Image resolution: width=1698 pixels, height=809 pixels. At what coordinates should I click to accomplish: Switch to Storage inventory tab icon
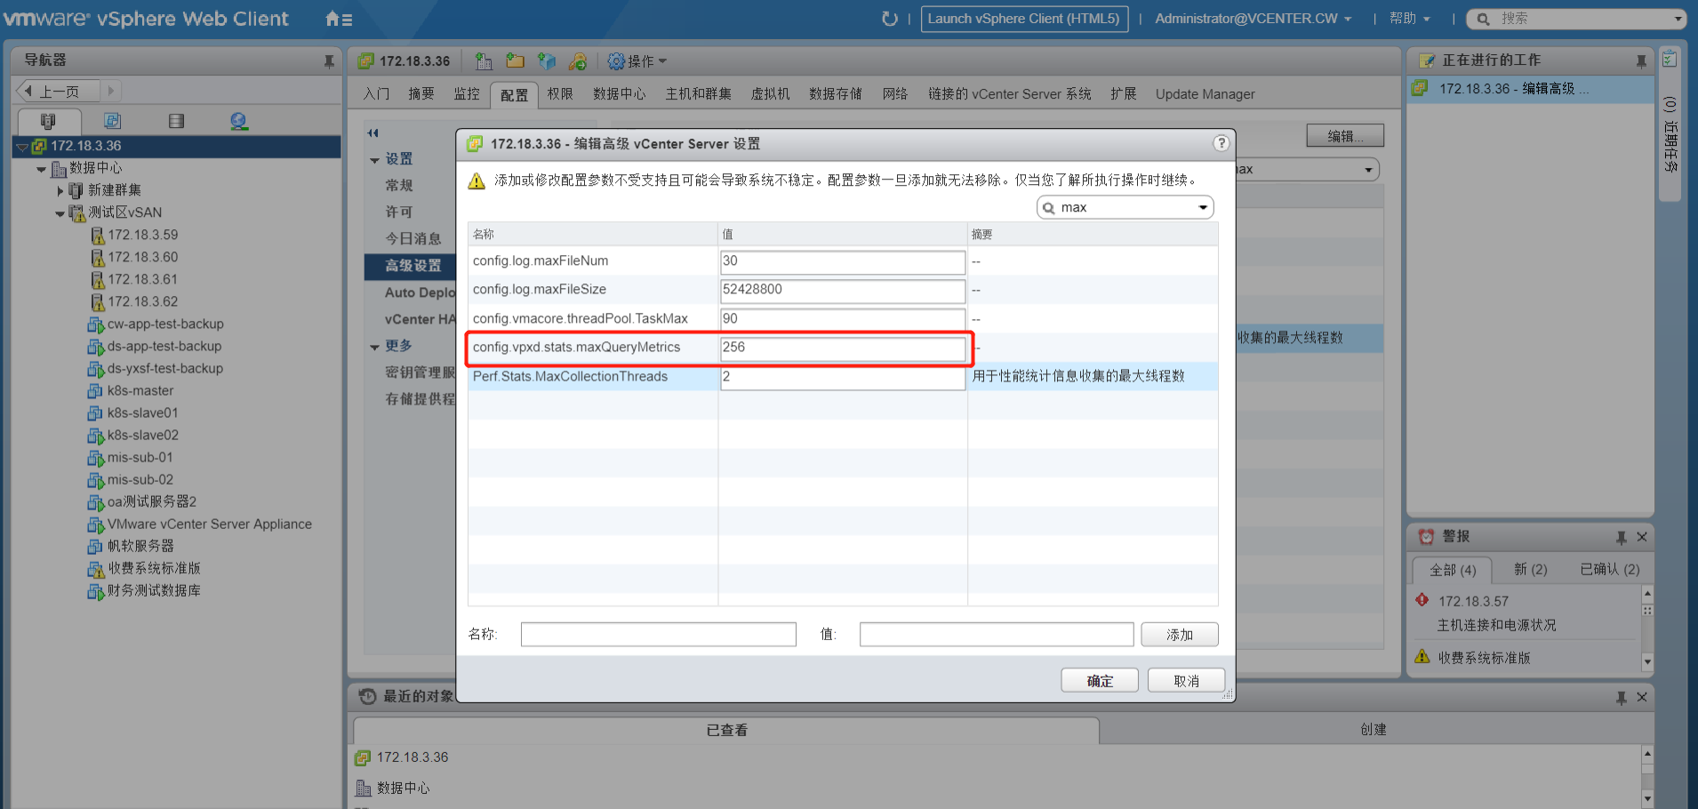176,121
